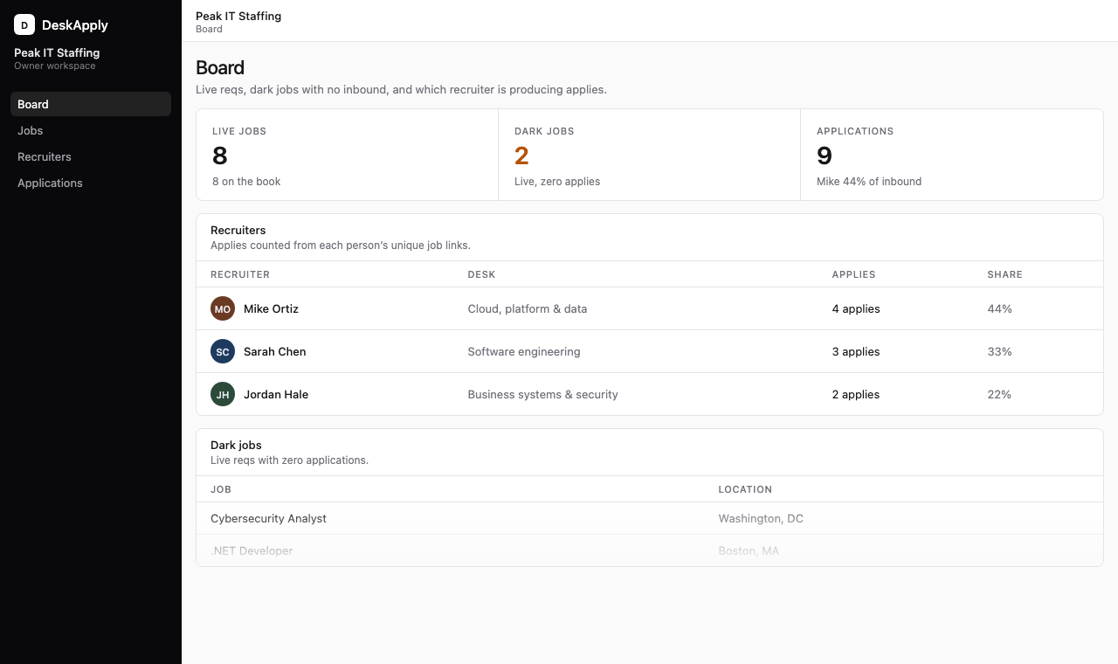This screenshot has width=1118, height=664.
Task: Click the Share column header
Action: [1004, 274]
